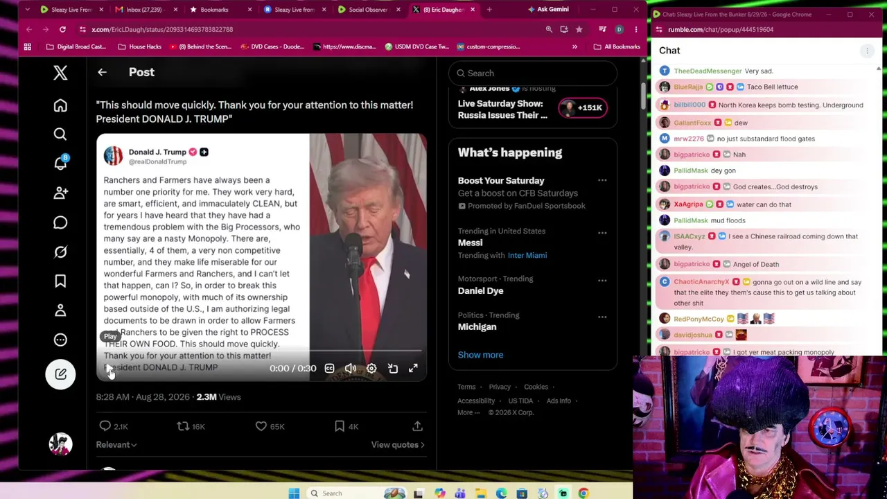Screen dimensions: 887x499
Task: Like the post with 65K likes
Action: (261, 426)
